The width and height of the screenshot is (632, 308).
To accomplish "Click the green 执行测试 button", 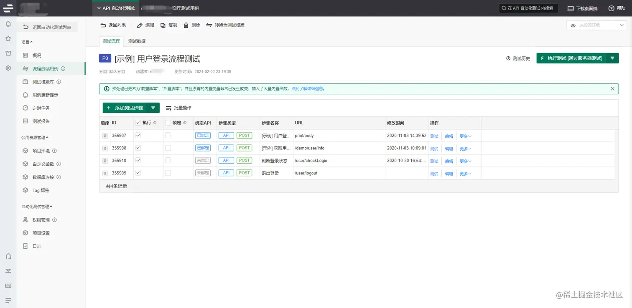I will tap(571, 58).
